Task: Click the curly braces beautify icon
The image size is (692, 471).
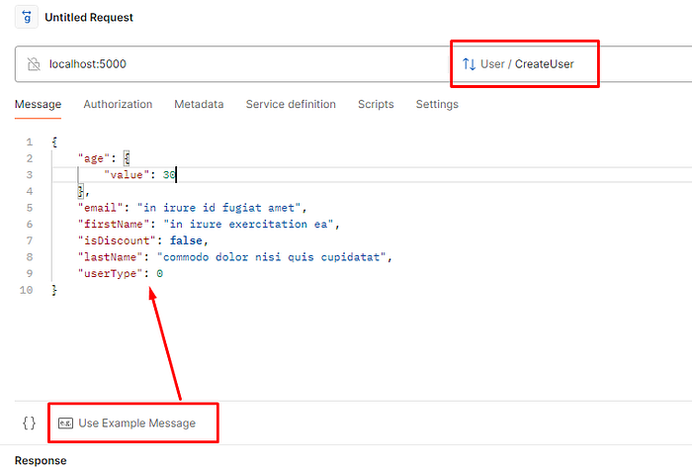Action: [29, 423]
